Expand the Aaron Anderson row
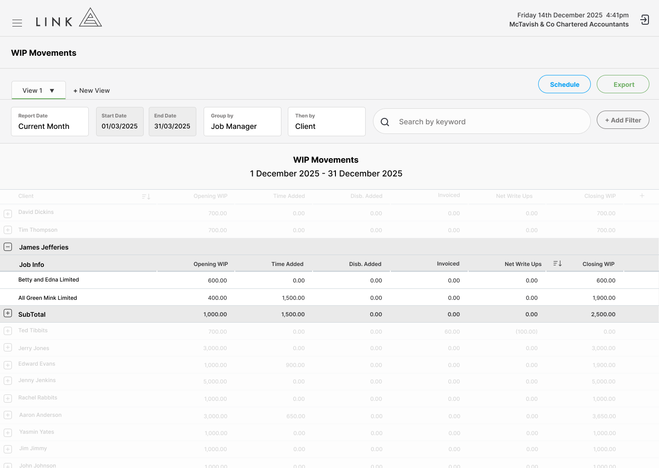This screenshot has height=468, width=659. [8, 415]
